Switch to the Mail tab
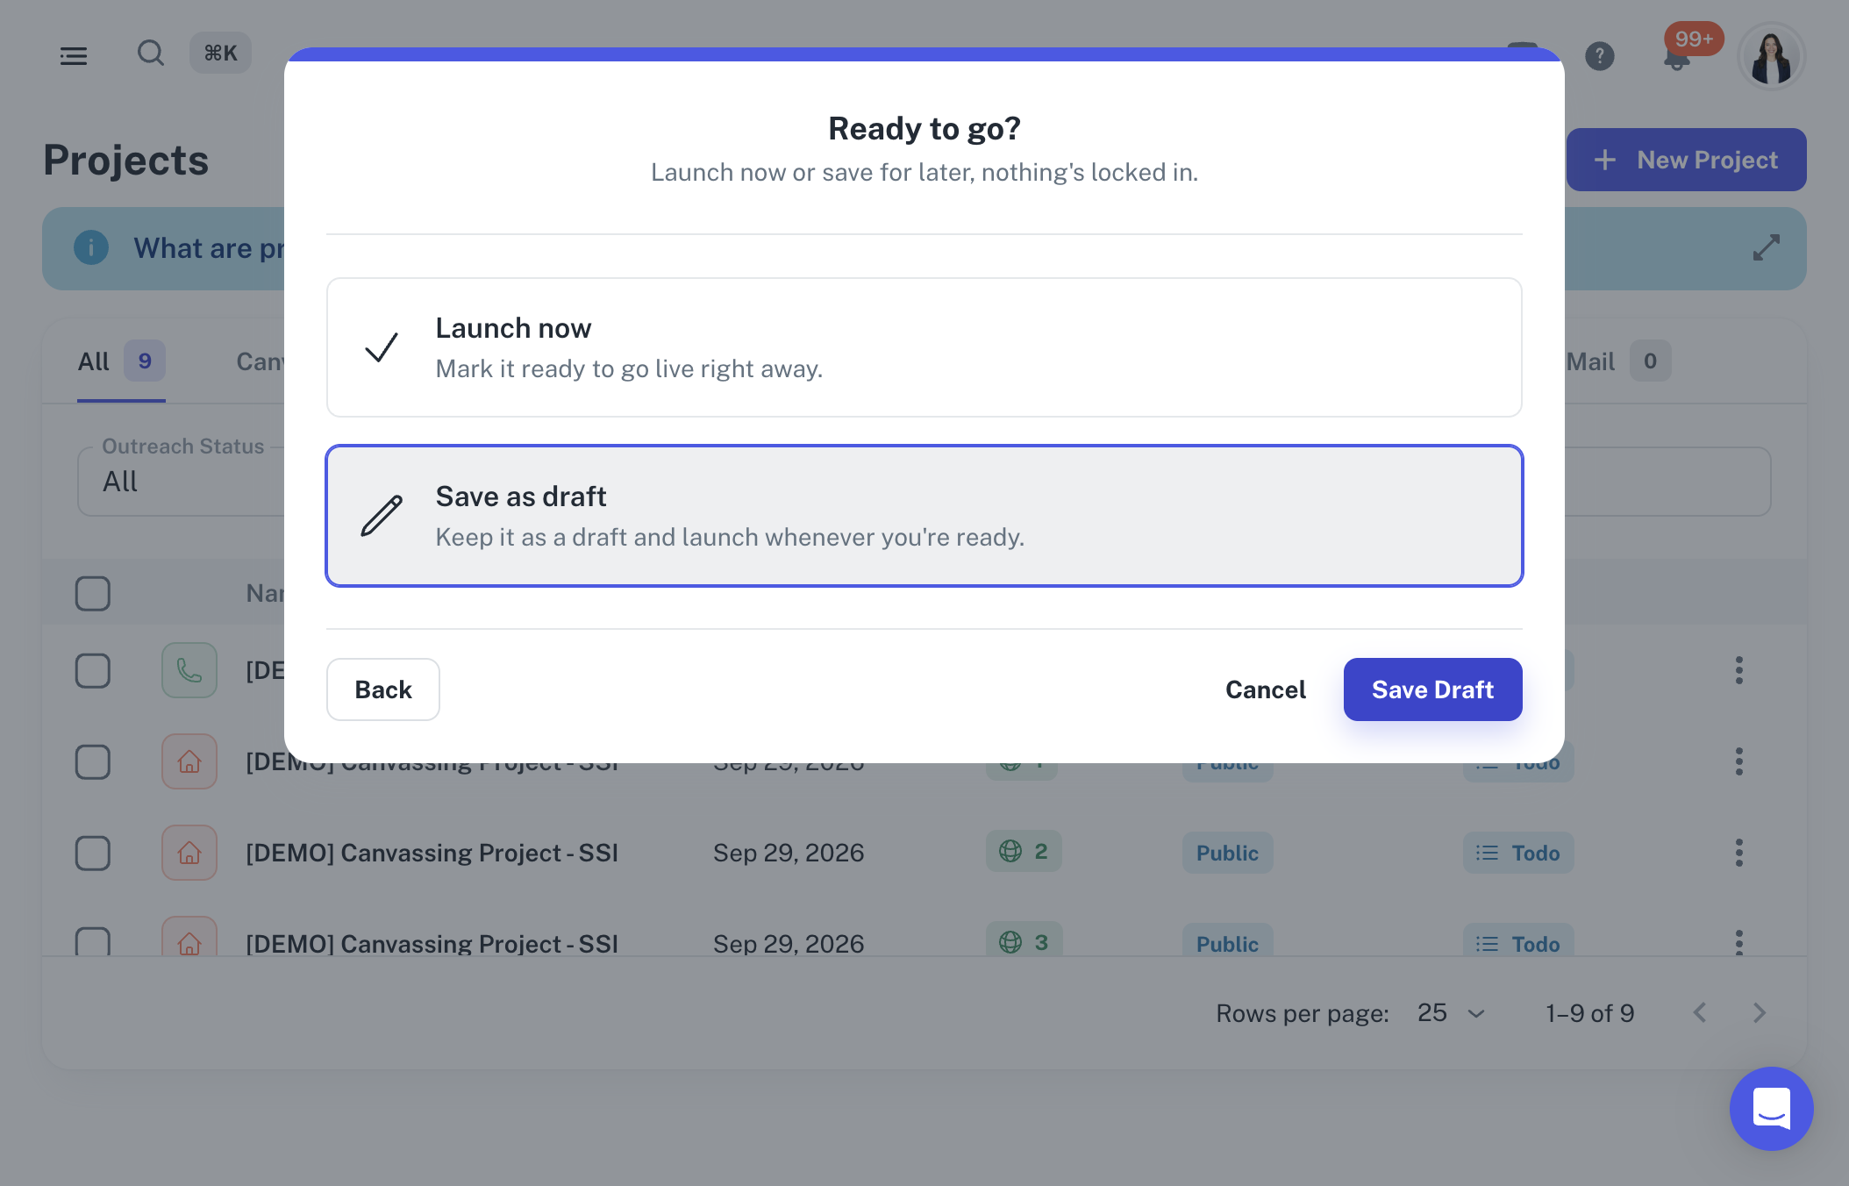 (x=1618, y=361)
